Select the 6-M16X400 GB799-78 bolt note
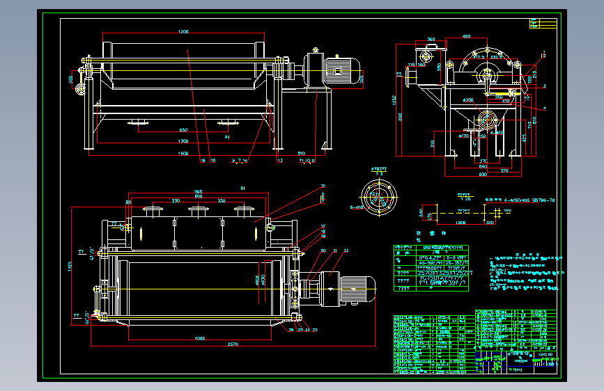Image resolution: width=604 pixels, height=391 pixels. [x=529, y=200]
